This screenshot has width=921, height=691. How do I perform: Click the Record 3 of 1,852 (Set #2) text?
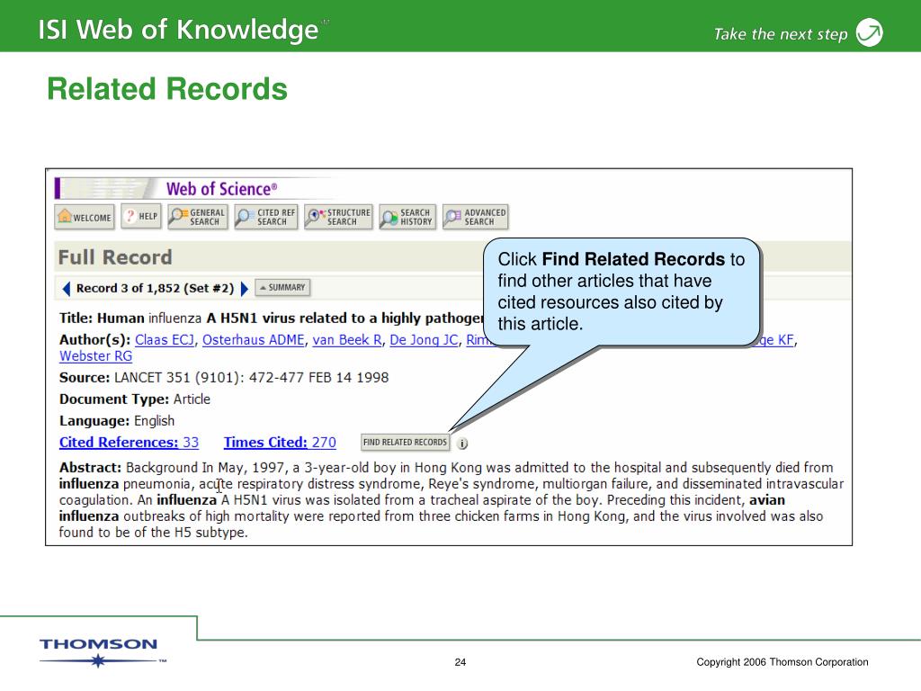(155, 289)
